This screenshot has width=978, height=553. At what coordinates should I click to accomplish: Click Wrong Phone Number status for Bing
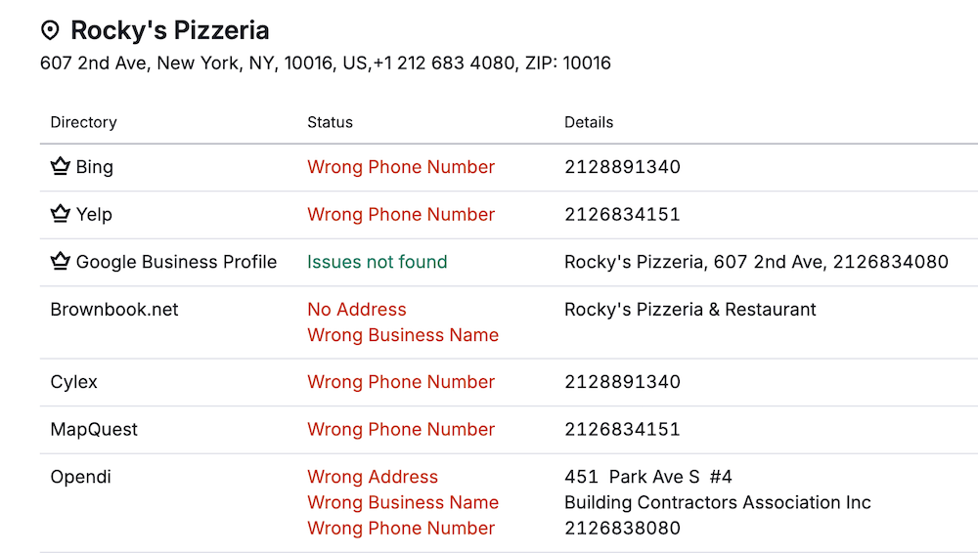click(x=401, y=167)
